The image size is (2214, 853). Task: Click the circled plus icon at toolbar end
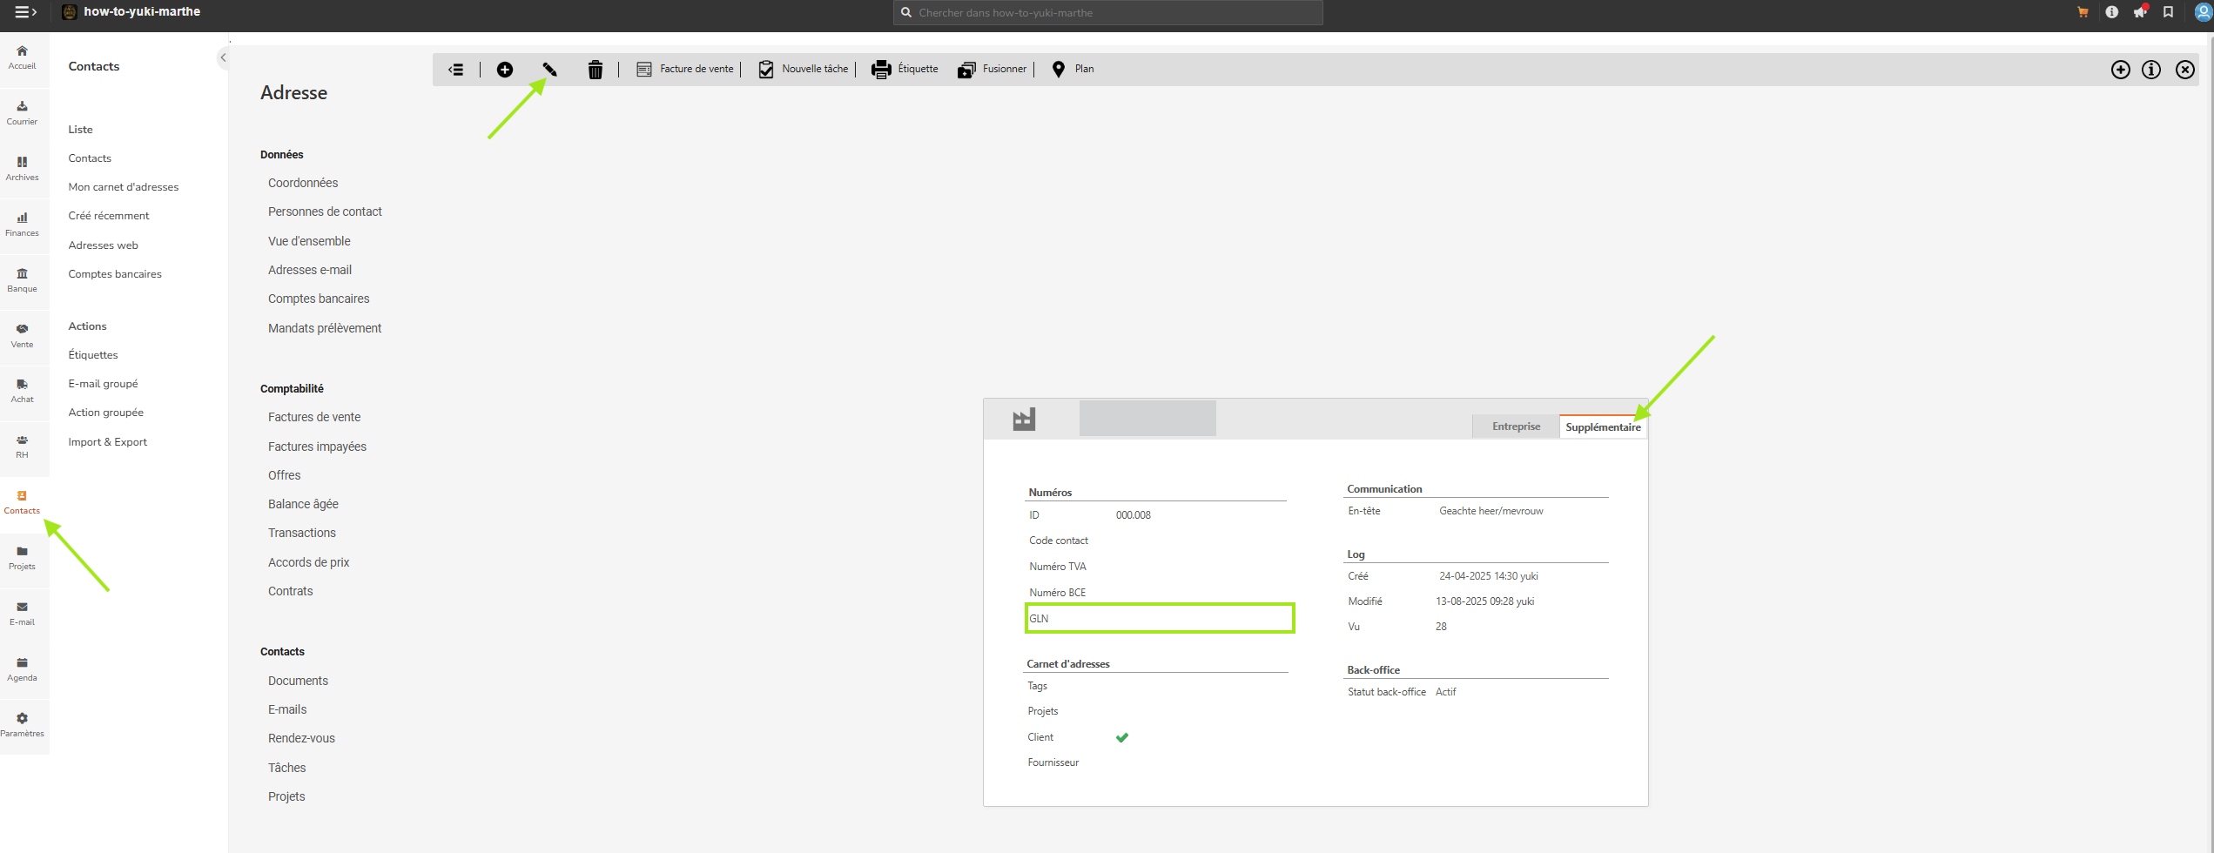point(2121,70)
